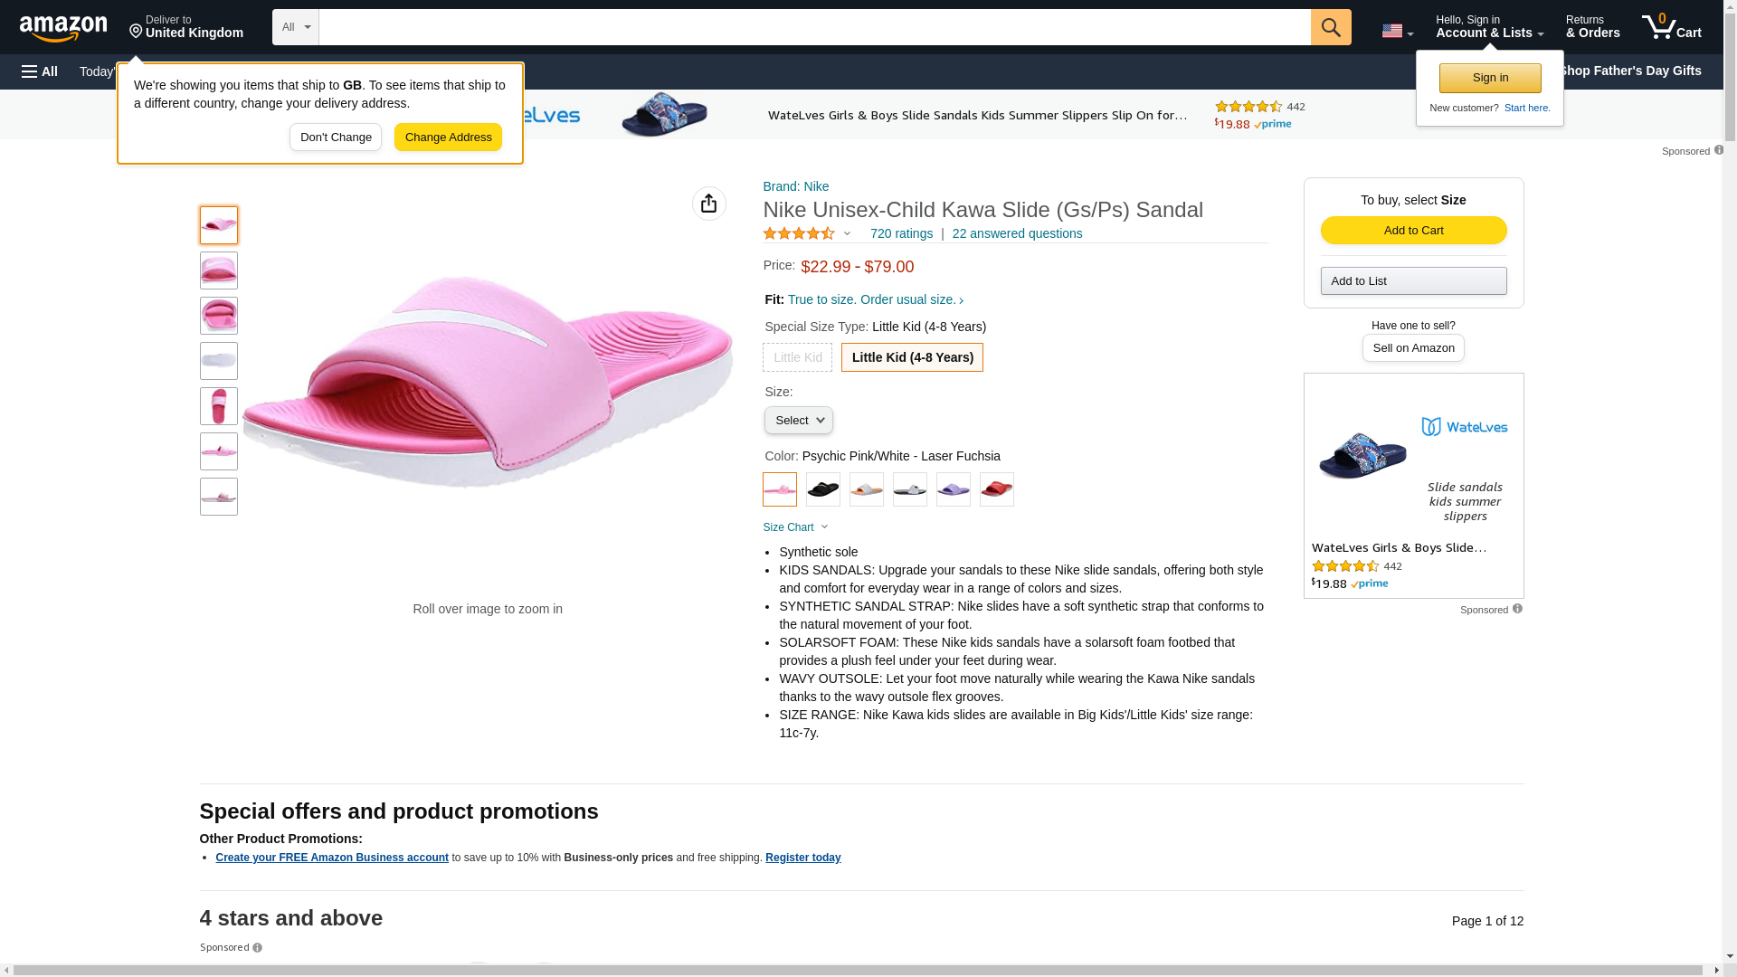
Task: Click the US flag language selector
Action: coord(1396,31)
